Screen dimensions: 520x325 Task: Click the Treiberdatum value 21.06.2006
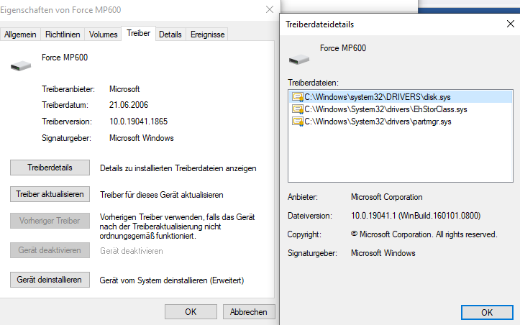tap(129, 105)
